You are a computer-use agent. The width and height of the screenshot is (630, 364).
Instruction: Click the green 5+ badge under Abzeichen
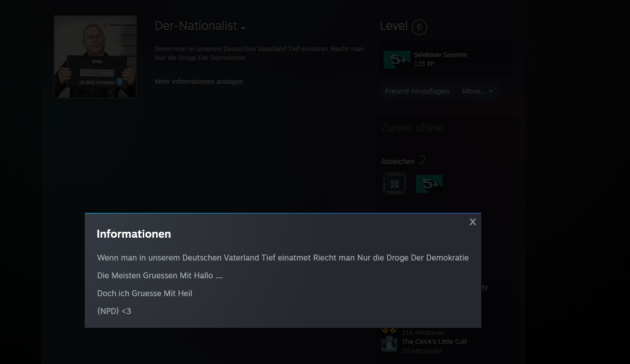[x=429, y=184]
